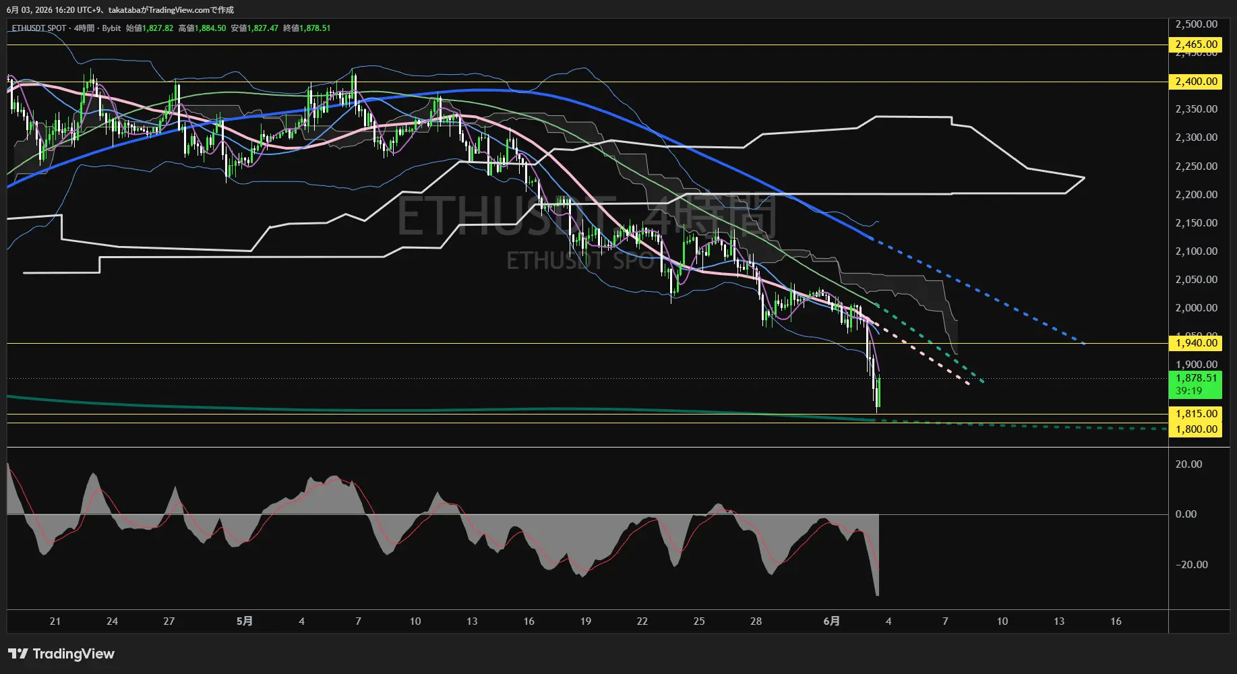Click the 2,000.00 price scale value

click(1196, 308)
